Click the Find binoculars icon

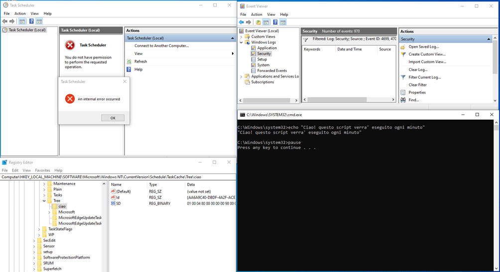[x=403, y=100]
